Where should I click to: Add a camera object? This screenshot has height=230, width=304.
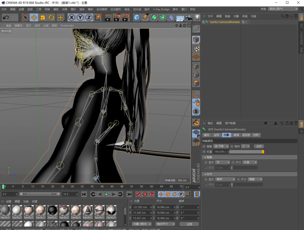189,17
